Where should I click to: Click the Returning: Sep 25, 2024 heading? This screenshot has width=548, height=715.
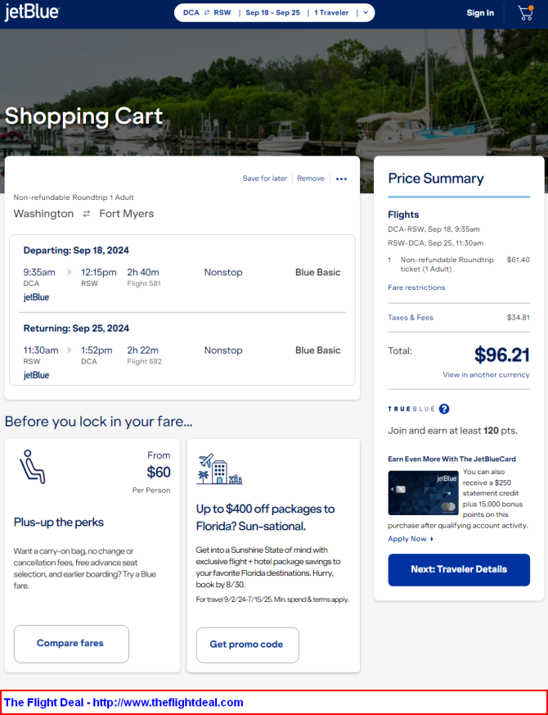[x=76, y=328]
